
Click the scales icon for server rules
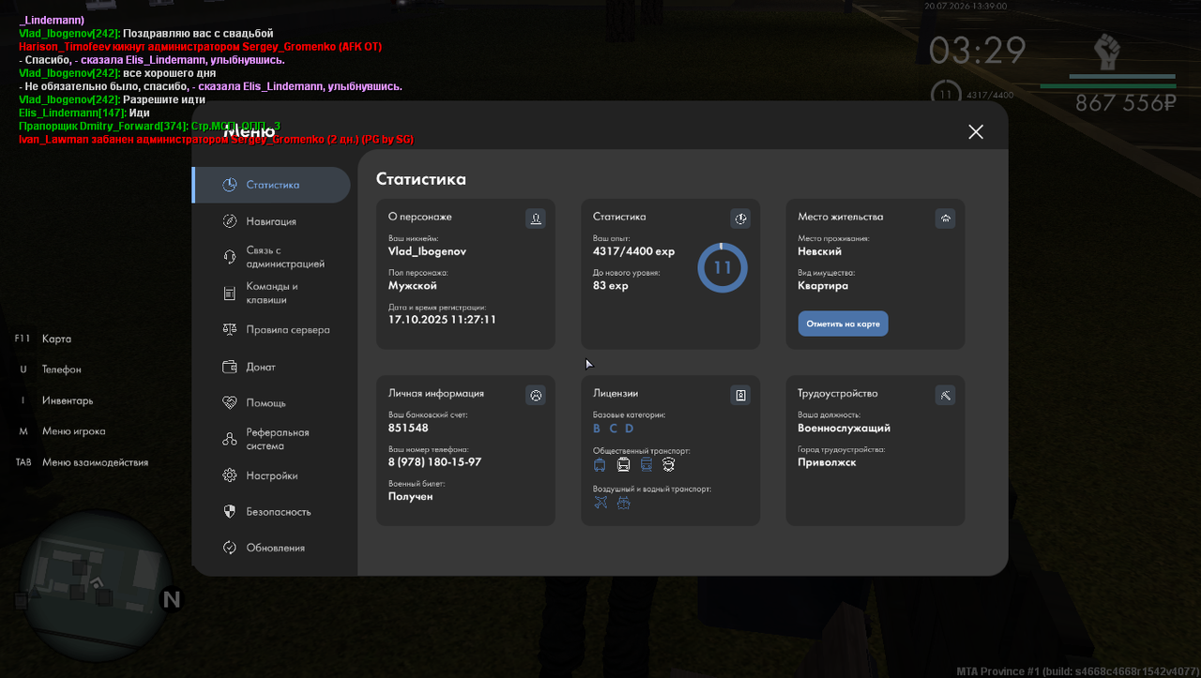(x=229, y=330)
